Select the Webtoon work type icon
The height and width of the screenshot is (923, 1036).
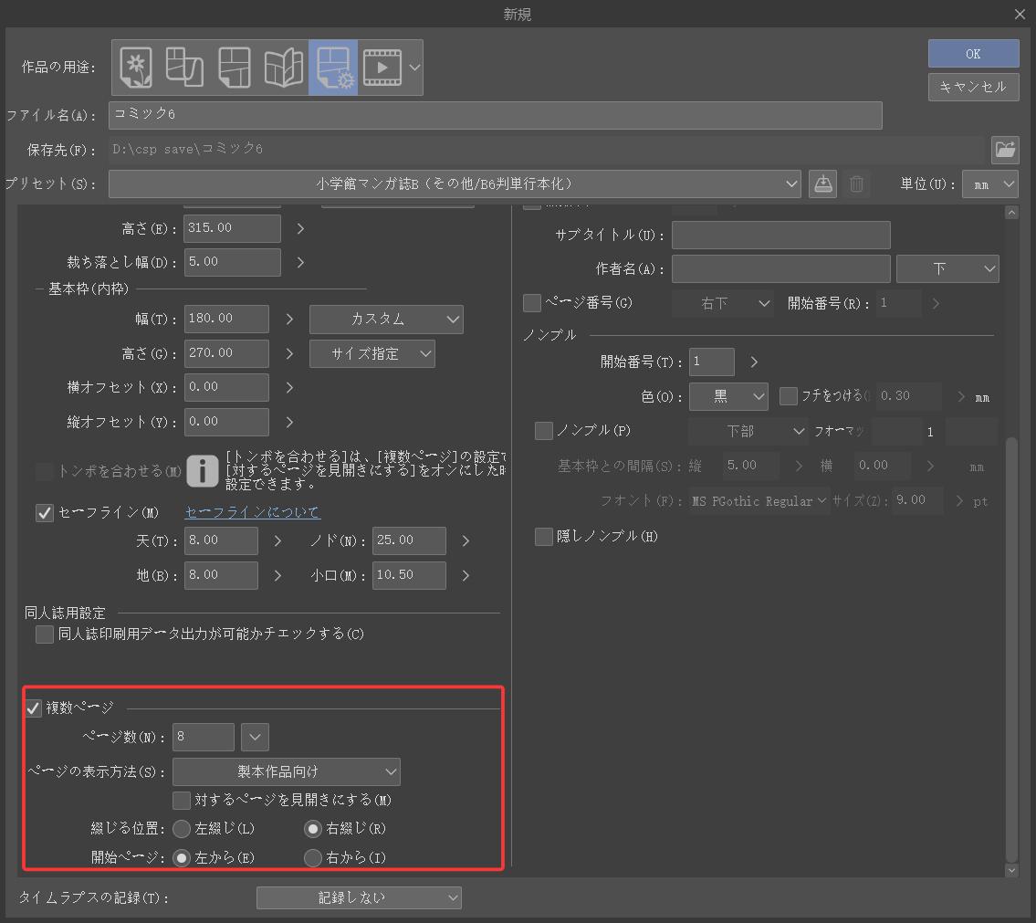pos(184,68)
